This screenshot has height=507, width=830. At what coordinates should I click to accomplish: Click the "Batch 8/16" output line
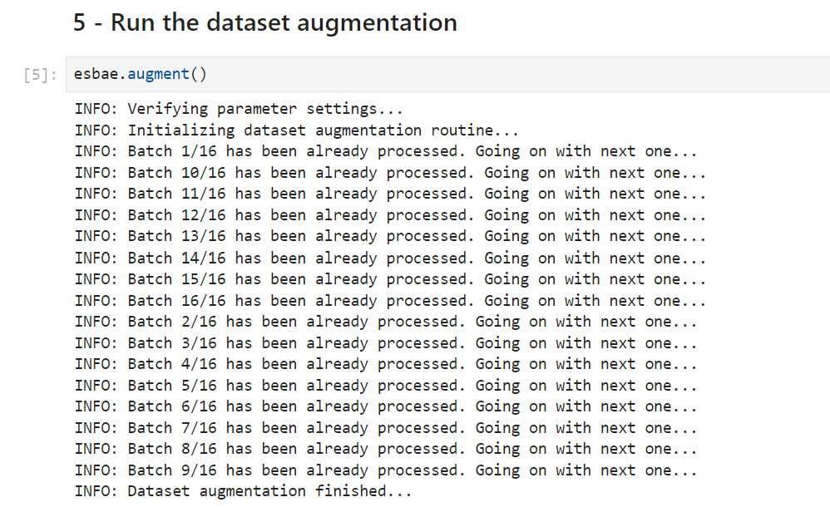pyautogui.click(x=386, y=450)
